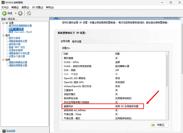Open 调整桌面尺寸和位置 in the tree
Screen dimensions: 183x133
(19, 53)
